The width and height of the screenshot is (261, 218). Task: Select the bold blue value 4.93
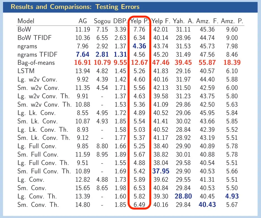pyautogui.click(x=232, y=196)
